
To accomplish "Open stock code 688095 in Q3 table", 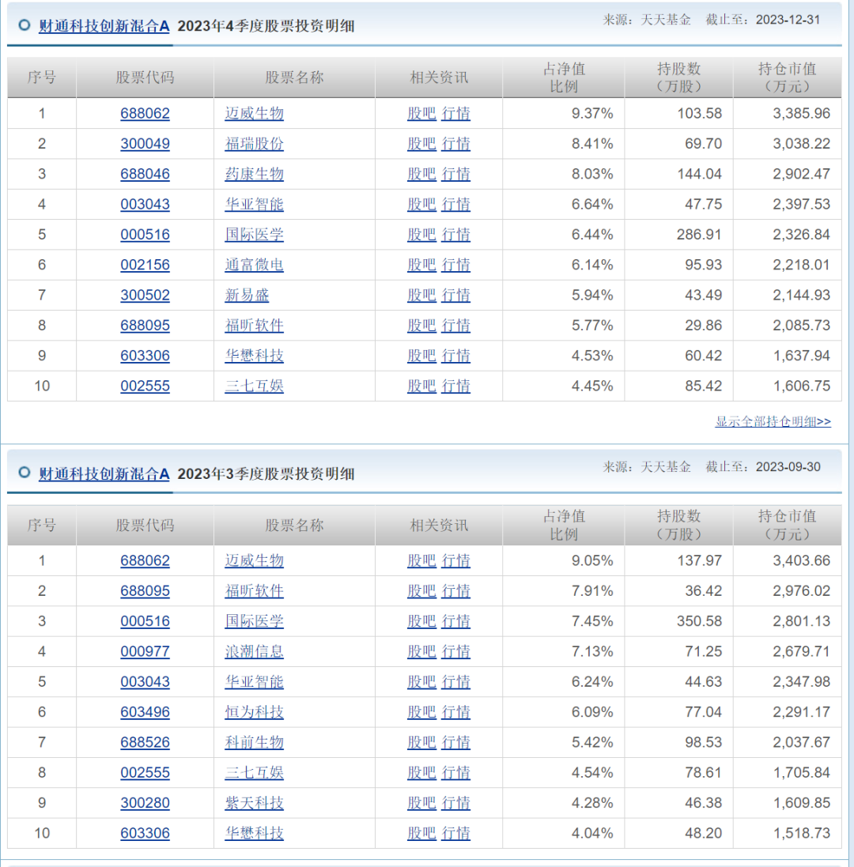I will [145, 591].
